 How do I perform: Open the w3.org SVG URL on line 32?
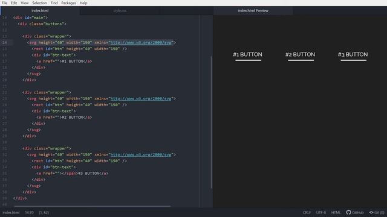coord(141,155)
